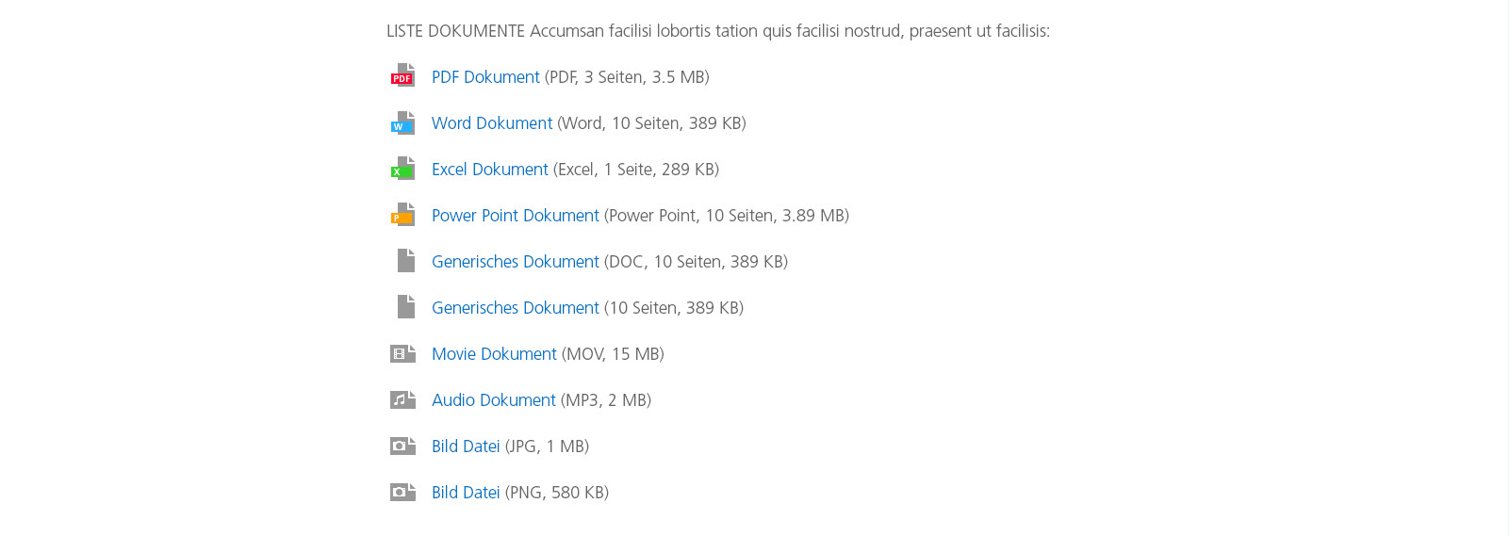Open the Word Dokument link
This screenshot has height=536, width=1509.
coord(492,123)
